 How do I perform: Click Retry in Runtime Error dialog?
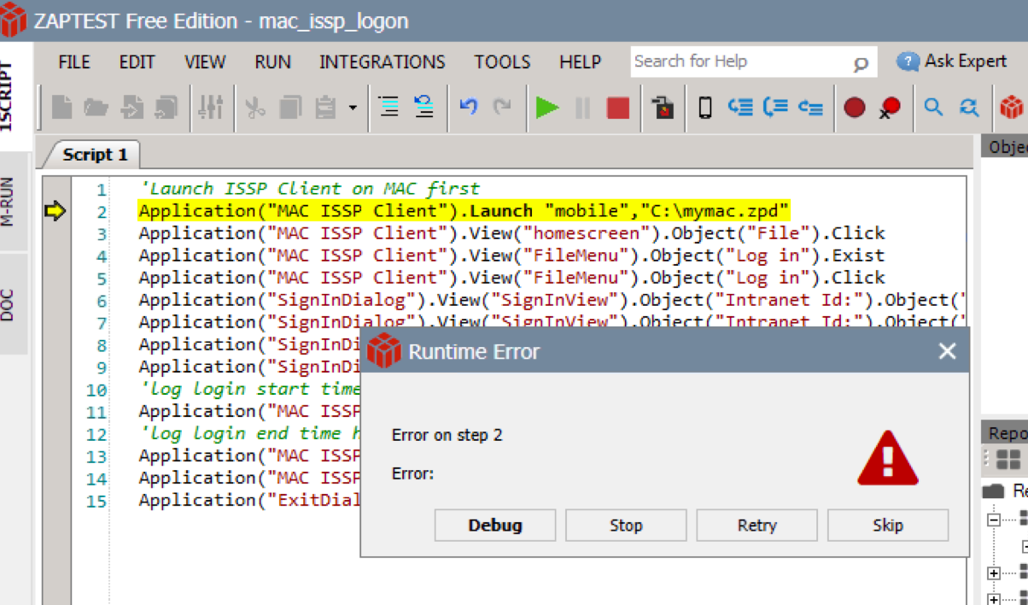[x=757, y=526]
